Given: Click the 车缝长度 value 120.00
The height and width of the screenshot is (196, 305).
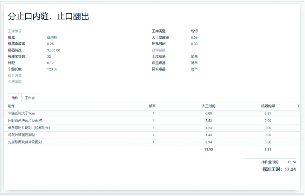Looking at the screenshot, I should coord(52,69).
